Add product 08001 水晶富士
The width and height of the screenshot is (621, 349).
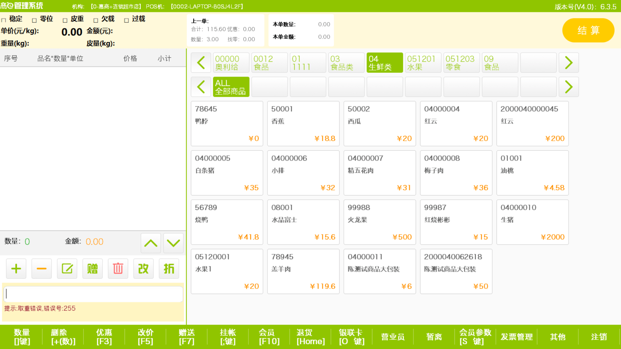pyautogui.click(x=303, y=222)
